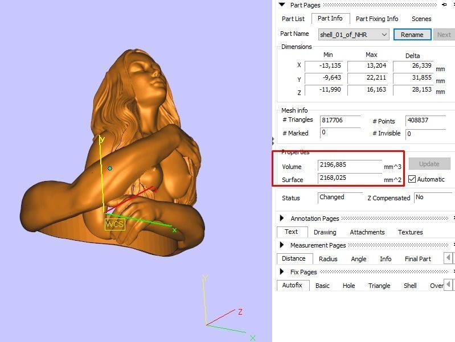Screen dimensions: 455x342
Task: Open the Attachments tab
Action: [x=367, y=232]
